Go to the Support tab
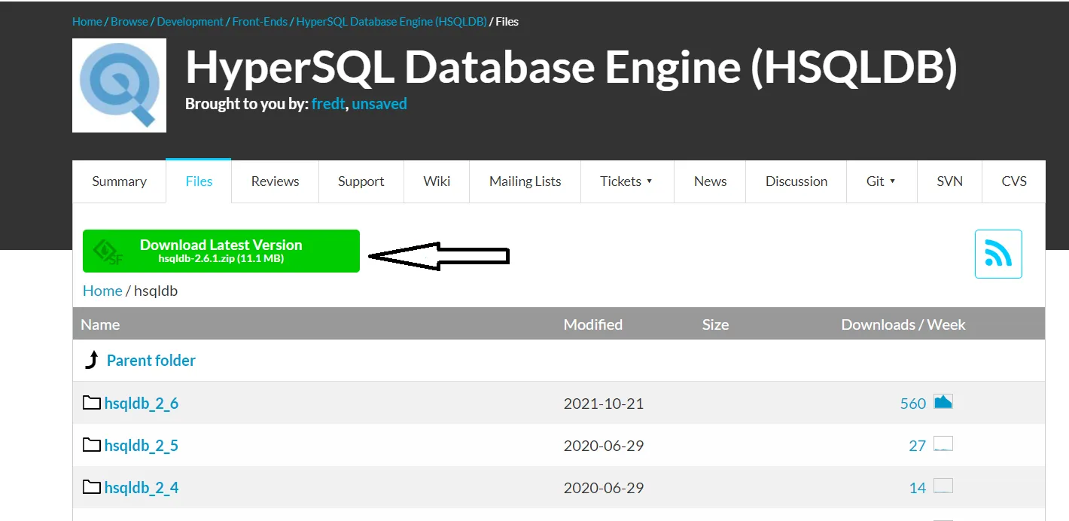Image resolution: width=1069 pixels, height=521 pixels. click(361, 181)
